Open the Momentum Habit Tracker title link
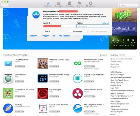This screenshot has height=116, width=140. tap(94, 60)
